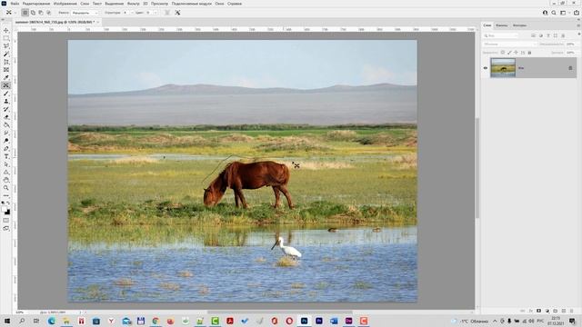Viewport: 582px width, 327px height.
Task: Swap foreground and background colors
Action: point(8,203)
